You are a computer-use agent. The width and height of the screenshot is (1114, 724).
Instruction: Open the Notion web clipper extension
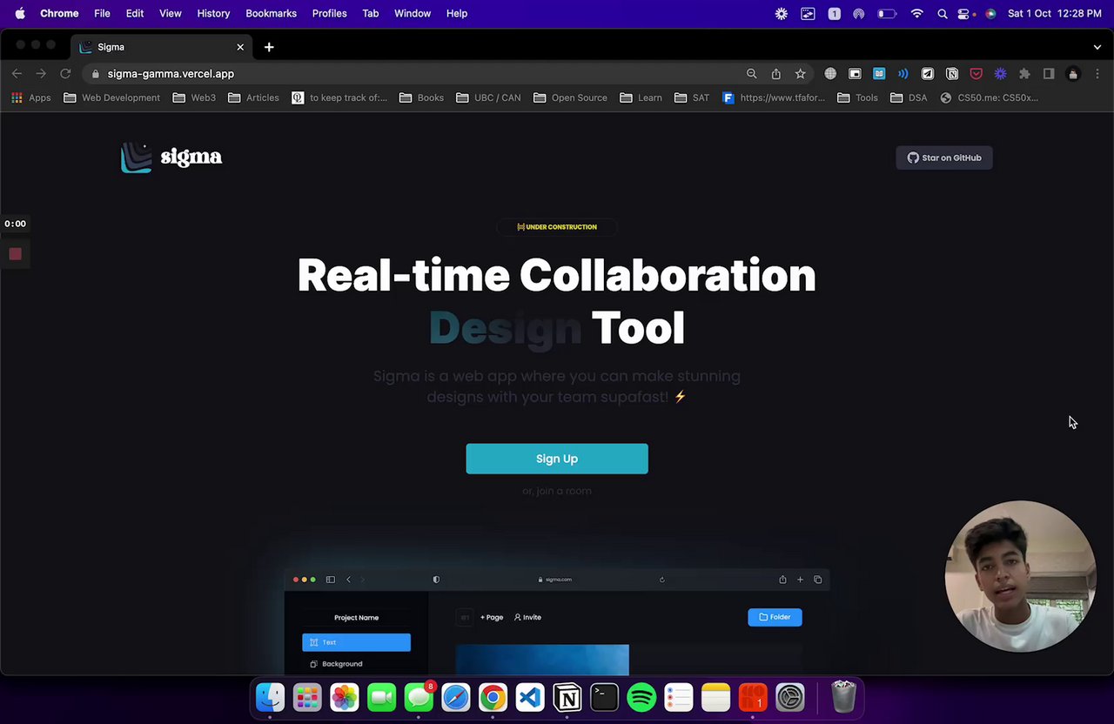click(x=952, y=74)
